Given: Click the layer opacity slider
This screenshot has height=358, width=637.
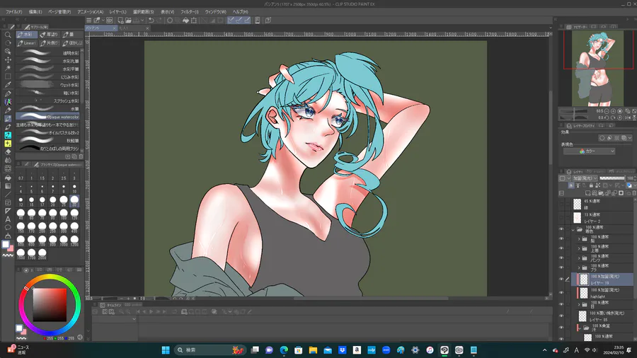Looking at the screenshot, I should click(x=612, y=178).
